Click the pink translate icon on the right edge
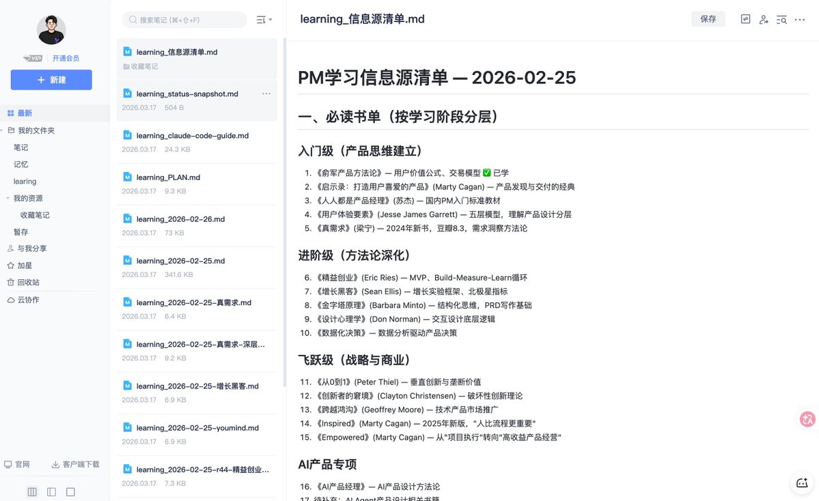819x501 pixels. (x=807, y=419)
